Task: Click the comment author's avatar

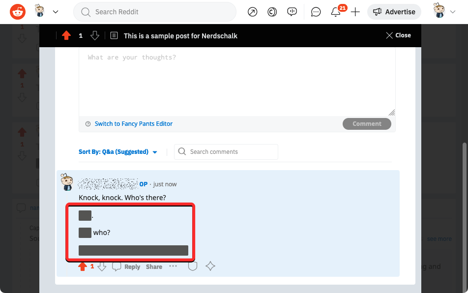Action: point(67,181)
